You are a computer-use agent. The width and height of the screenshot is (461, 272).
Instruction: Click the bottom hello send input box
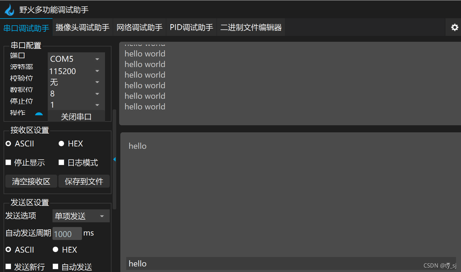[x=291, y=263]
